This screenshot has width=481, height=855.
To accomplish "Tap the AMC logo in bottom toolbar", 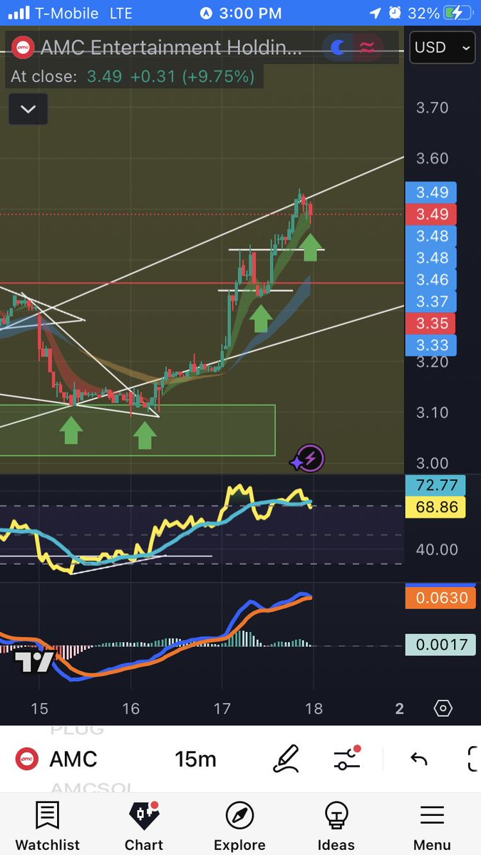I will click(26, 759).
